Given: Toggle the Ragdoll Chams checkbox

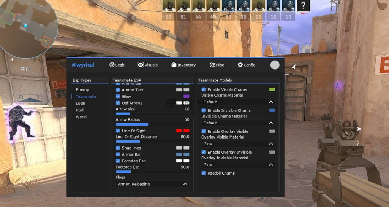Looking at the screenshot, I should (x=204, y=173).
